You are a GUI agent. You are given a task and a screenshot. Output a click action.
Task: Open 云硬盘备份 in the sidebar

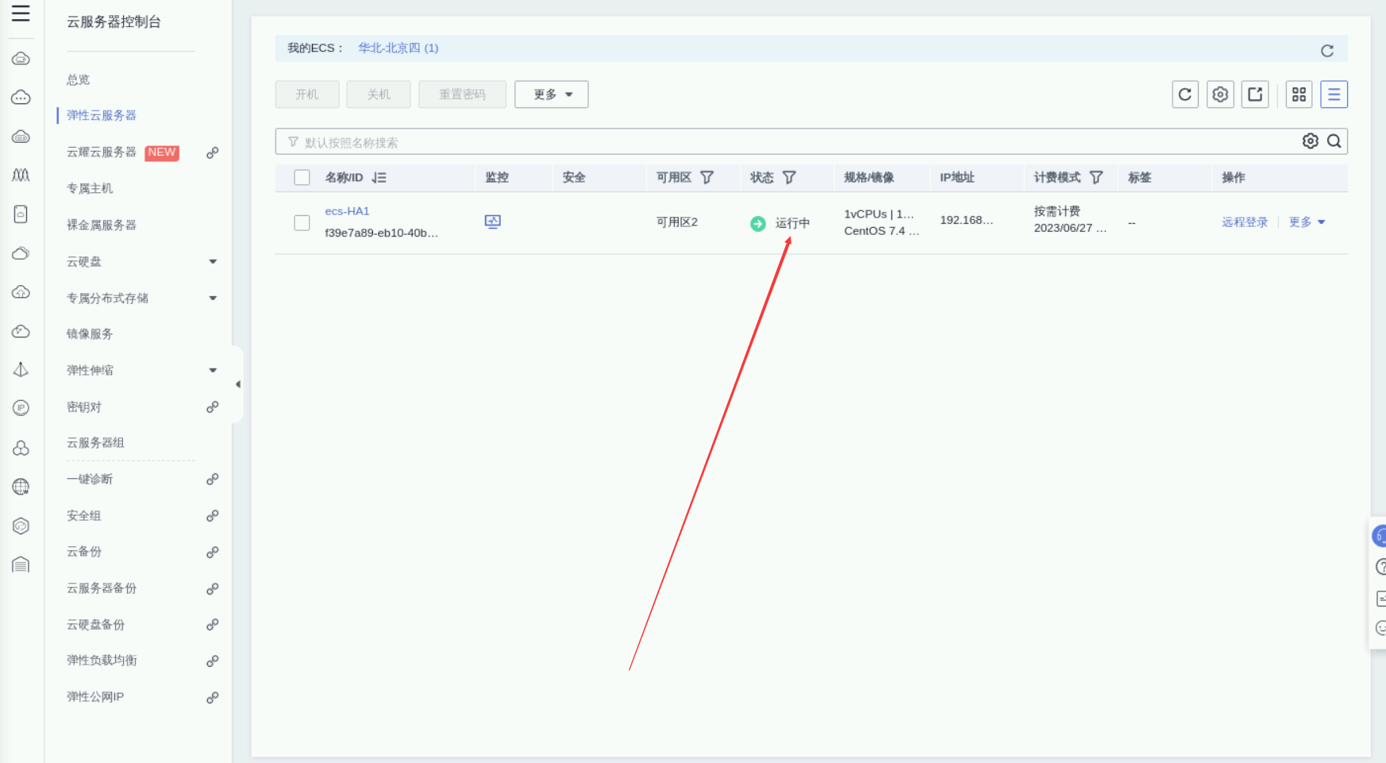click(x=95, y=625)
